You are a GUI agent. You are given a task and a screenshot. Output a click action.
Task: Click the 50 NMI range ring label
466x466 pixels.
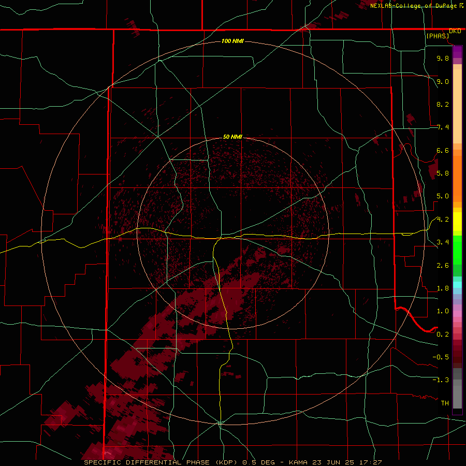click(232, 137)
